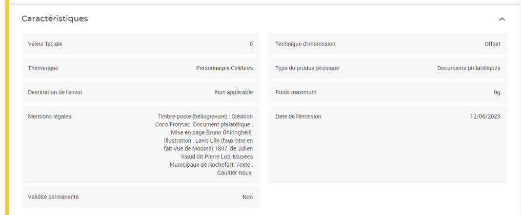Select the Technique d'impression label

point(305,44)
